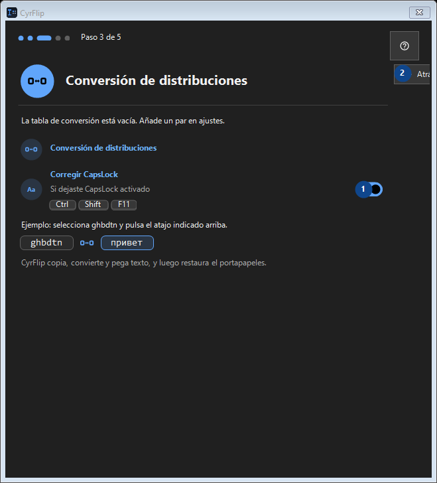The height and width of the screenshot is (483, 437).
Task: Click the F11 key chip
Action: tap(123, 204)
